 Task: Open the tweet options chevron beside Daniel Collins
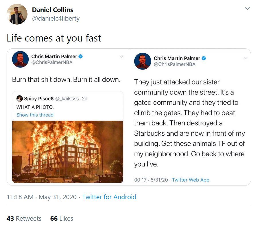[248, 9]
